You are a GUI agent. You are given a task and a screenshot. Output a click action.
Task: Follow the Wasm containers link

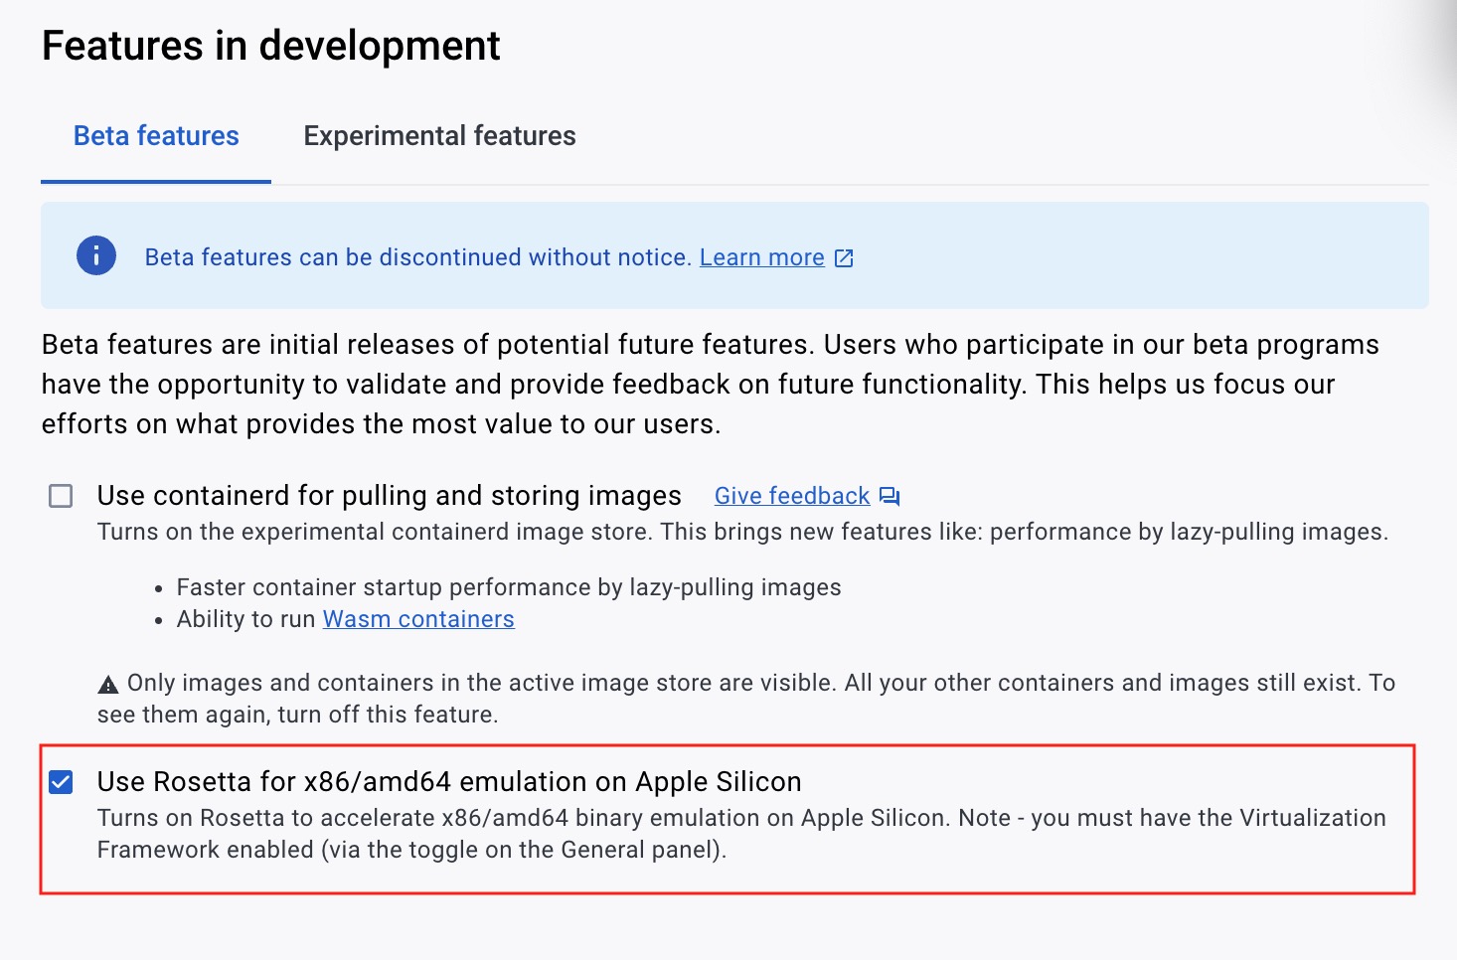(x=418, y=619)
